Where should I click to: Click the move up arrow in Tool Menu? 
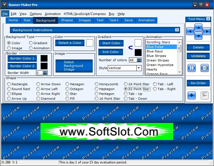point(198,27)
